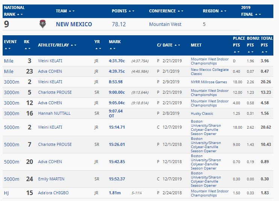Image resolution: width=279 pixels, height=201 pixels.
Task: Select the 13.23 total points cell
Action: 266,92
